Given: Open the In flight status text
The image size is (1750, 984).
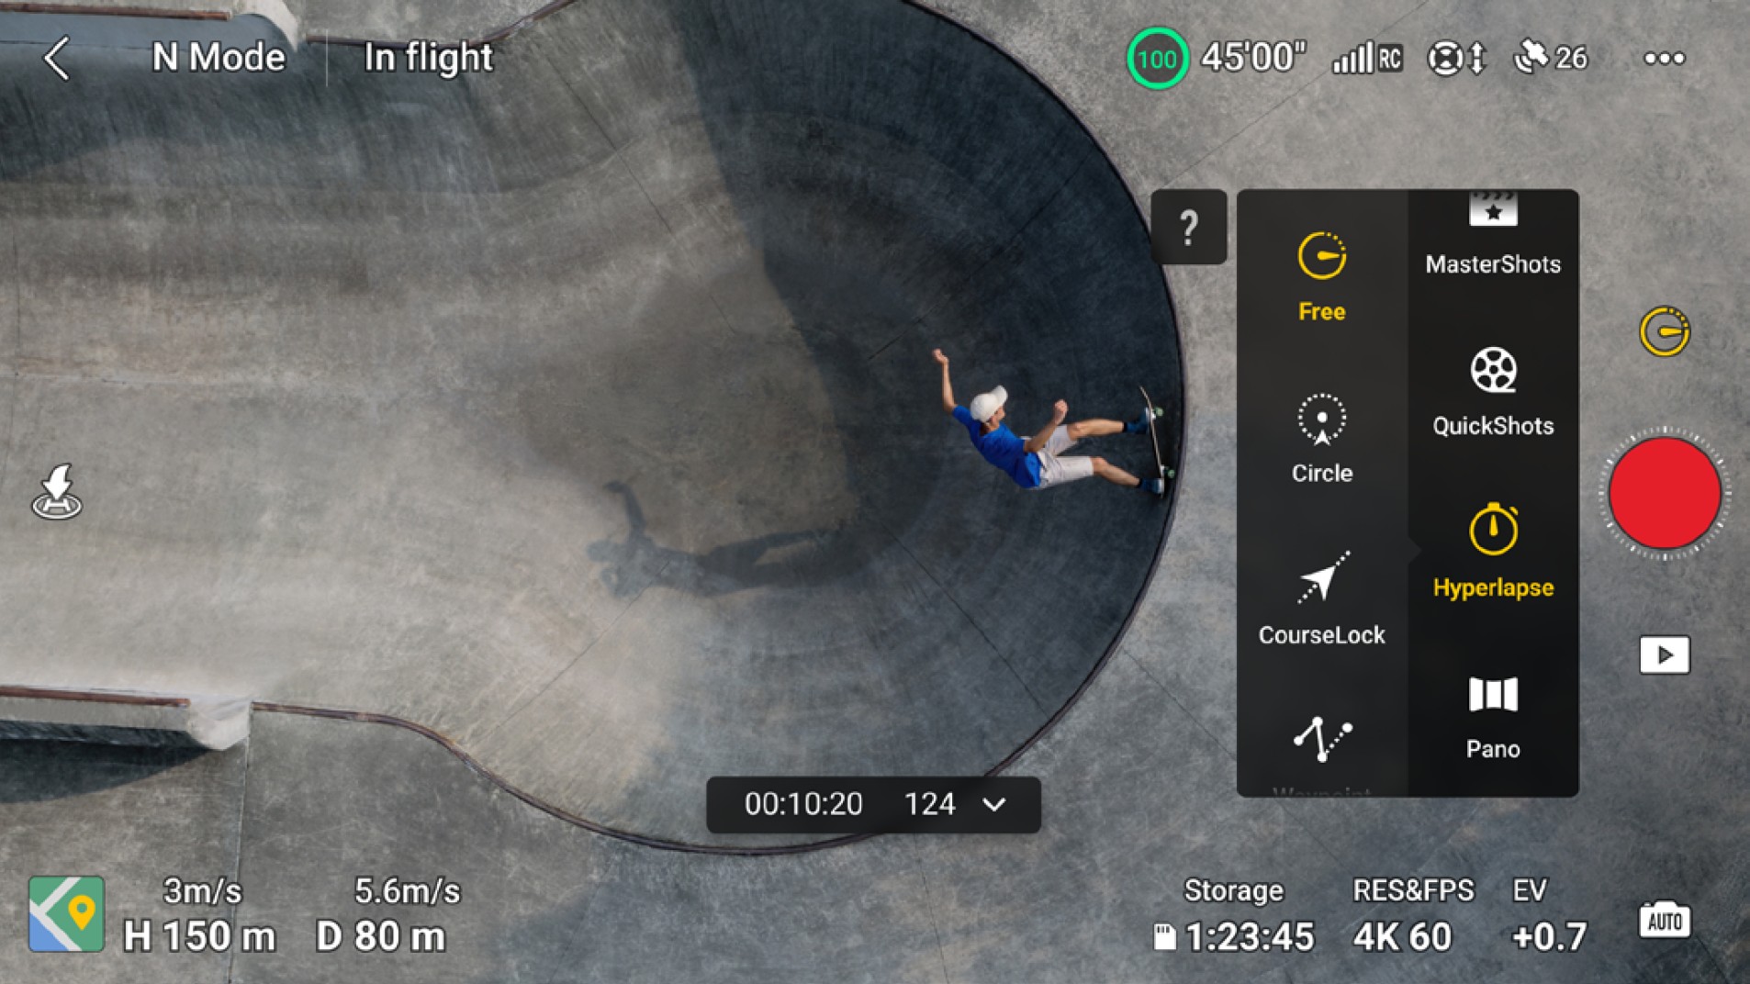Looking at the screenshot, I should pos(428,58).
